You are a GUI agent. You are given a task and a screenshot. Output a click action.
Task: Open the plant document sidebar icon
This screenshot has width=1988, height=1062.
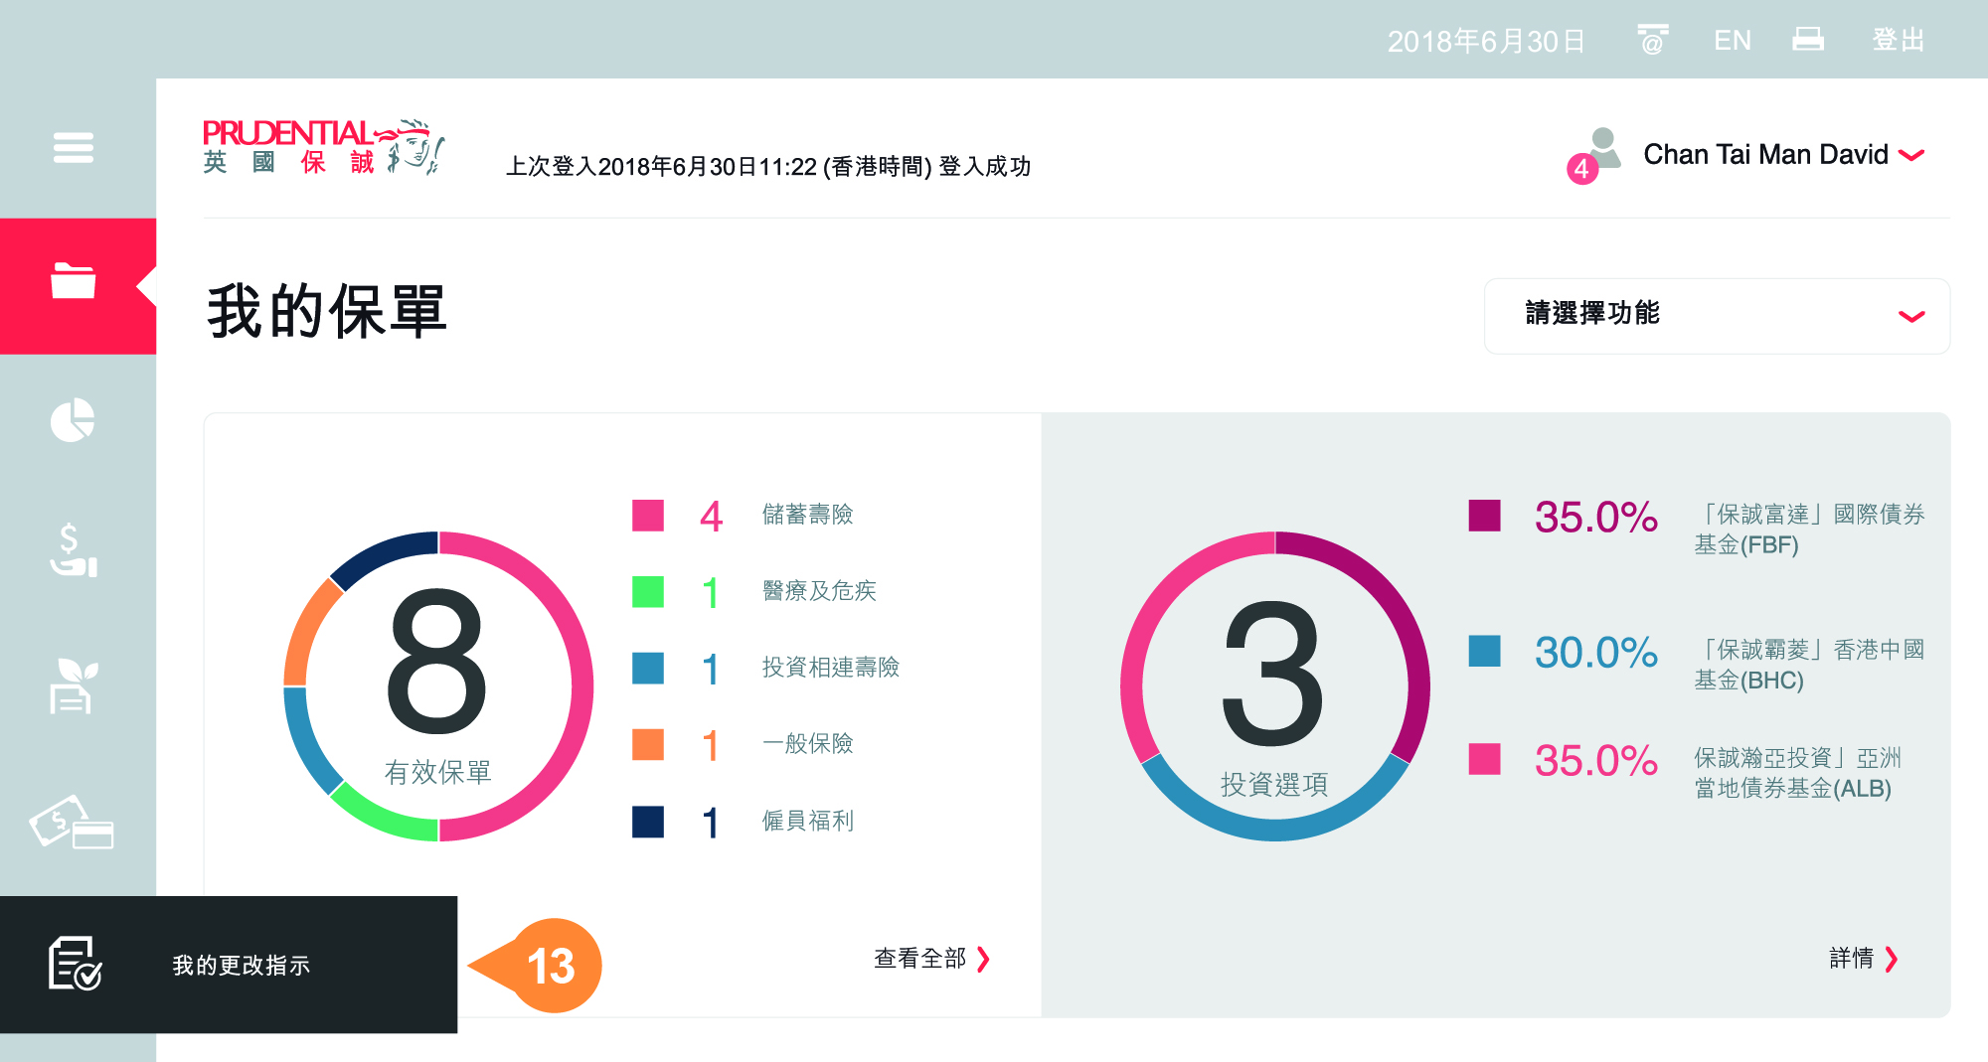(73, 685)
